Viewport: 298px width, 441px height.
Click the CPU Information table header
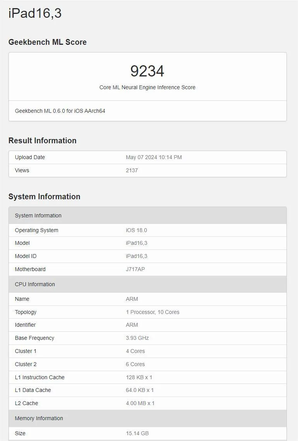click(147, 284)
